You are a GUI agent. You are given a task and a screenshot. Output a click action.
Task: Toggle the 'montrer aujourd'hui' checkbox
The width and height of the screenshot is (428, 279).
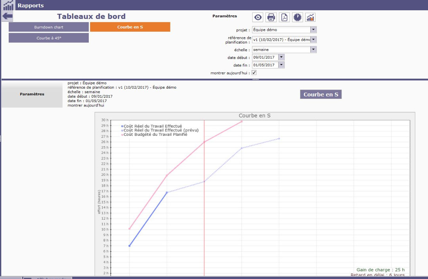point(254,73)
